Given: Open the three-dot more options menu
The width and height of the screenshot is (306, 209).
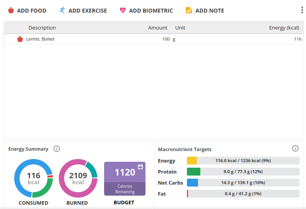Looking at the screenshot, I should 302,10.
